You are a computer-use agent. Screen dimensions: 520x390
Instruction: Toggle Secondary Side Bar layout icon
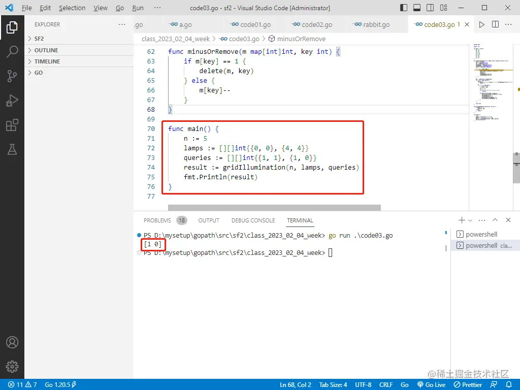[x=430, y=8]
